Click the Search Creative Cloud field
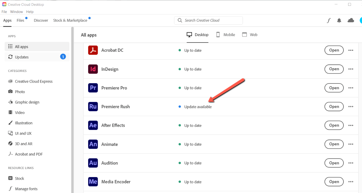The width and height of the screenshot is (362, 193). 208,21
